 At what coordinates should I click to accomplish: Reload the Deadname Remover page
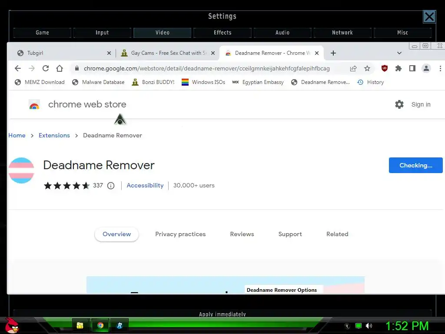tap(45, 68)
